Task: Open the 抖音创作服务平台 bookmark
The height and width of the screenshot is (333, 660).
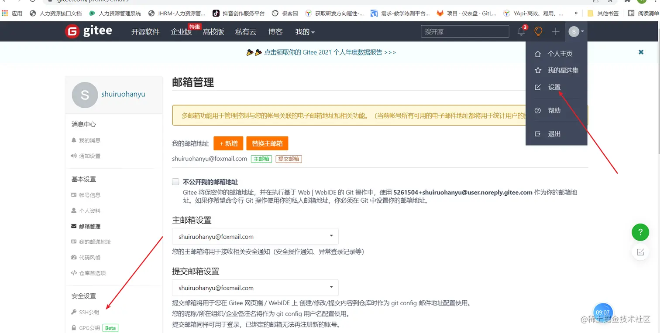Action: [239, 13]
